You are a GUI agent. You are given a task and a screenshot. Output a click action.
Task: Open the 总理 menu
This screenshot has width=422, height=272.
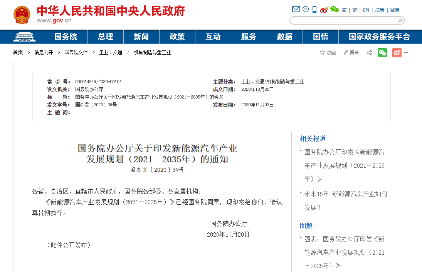coord(106,37)
